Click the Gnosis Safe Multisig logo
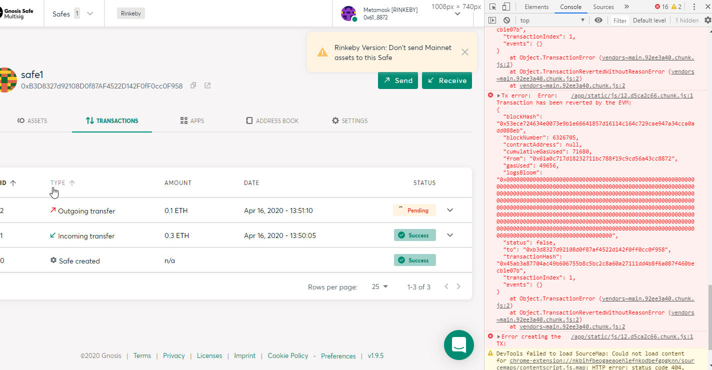 pos(17,13)
